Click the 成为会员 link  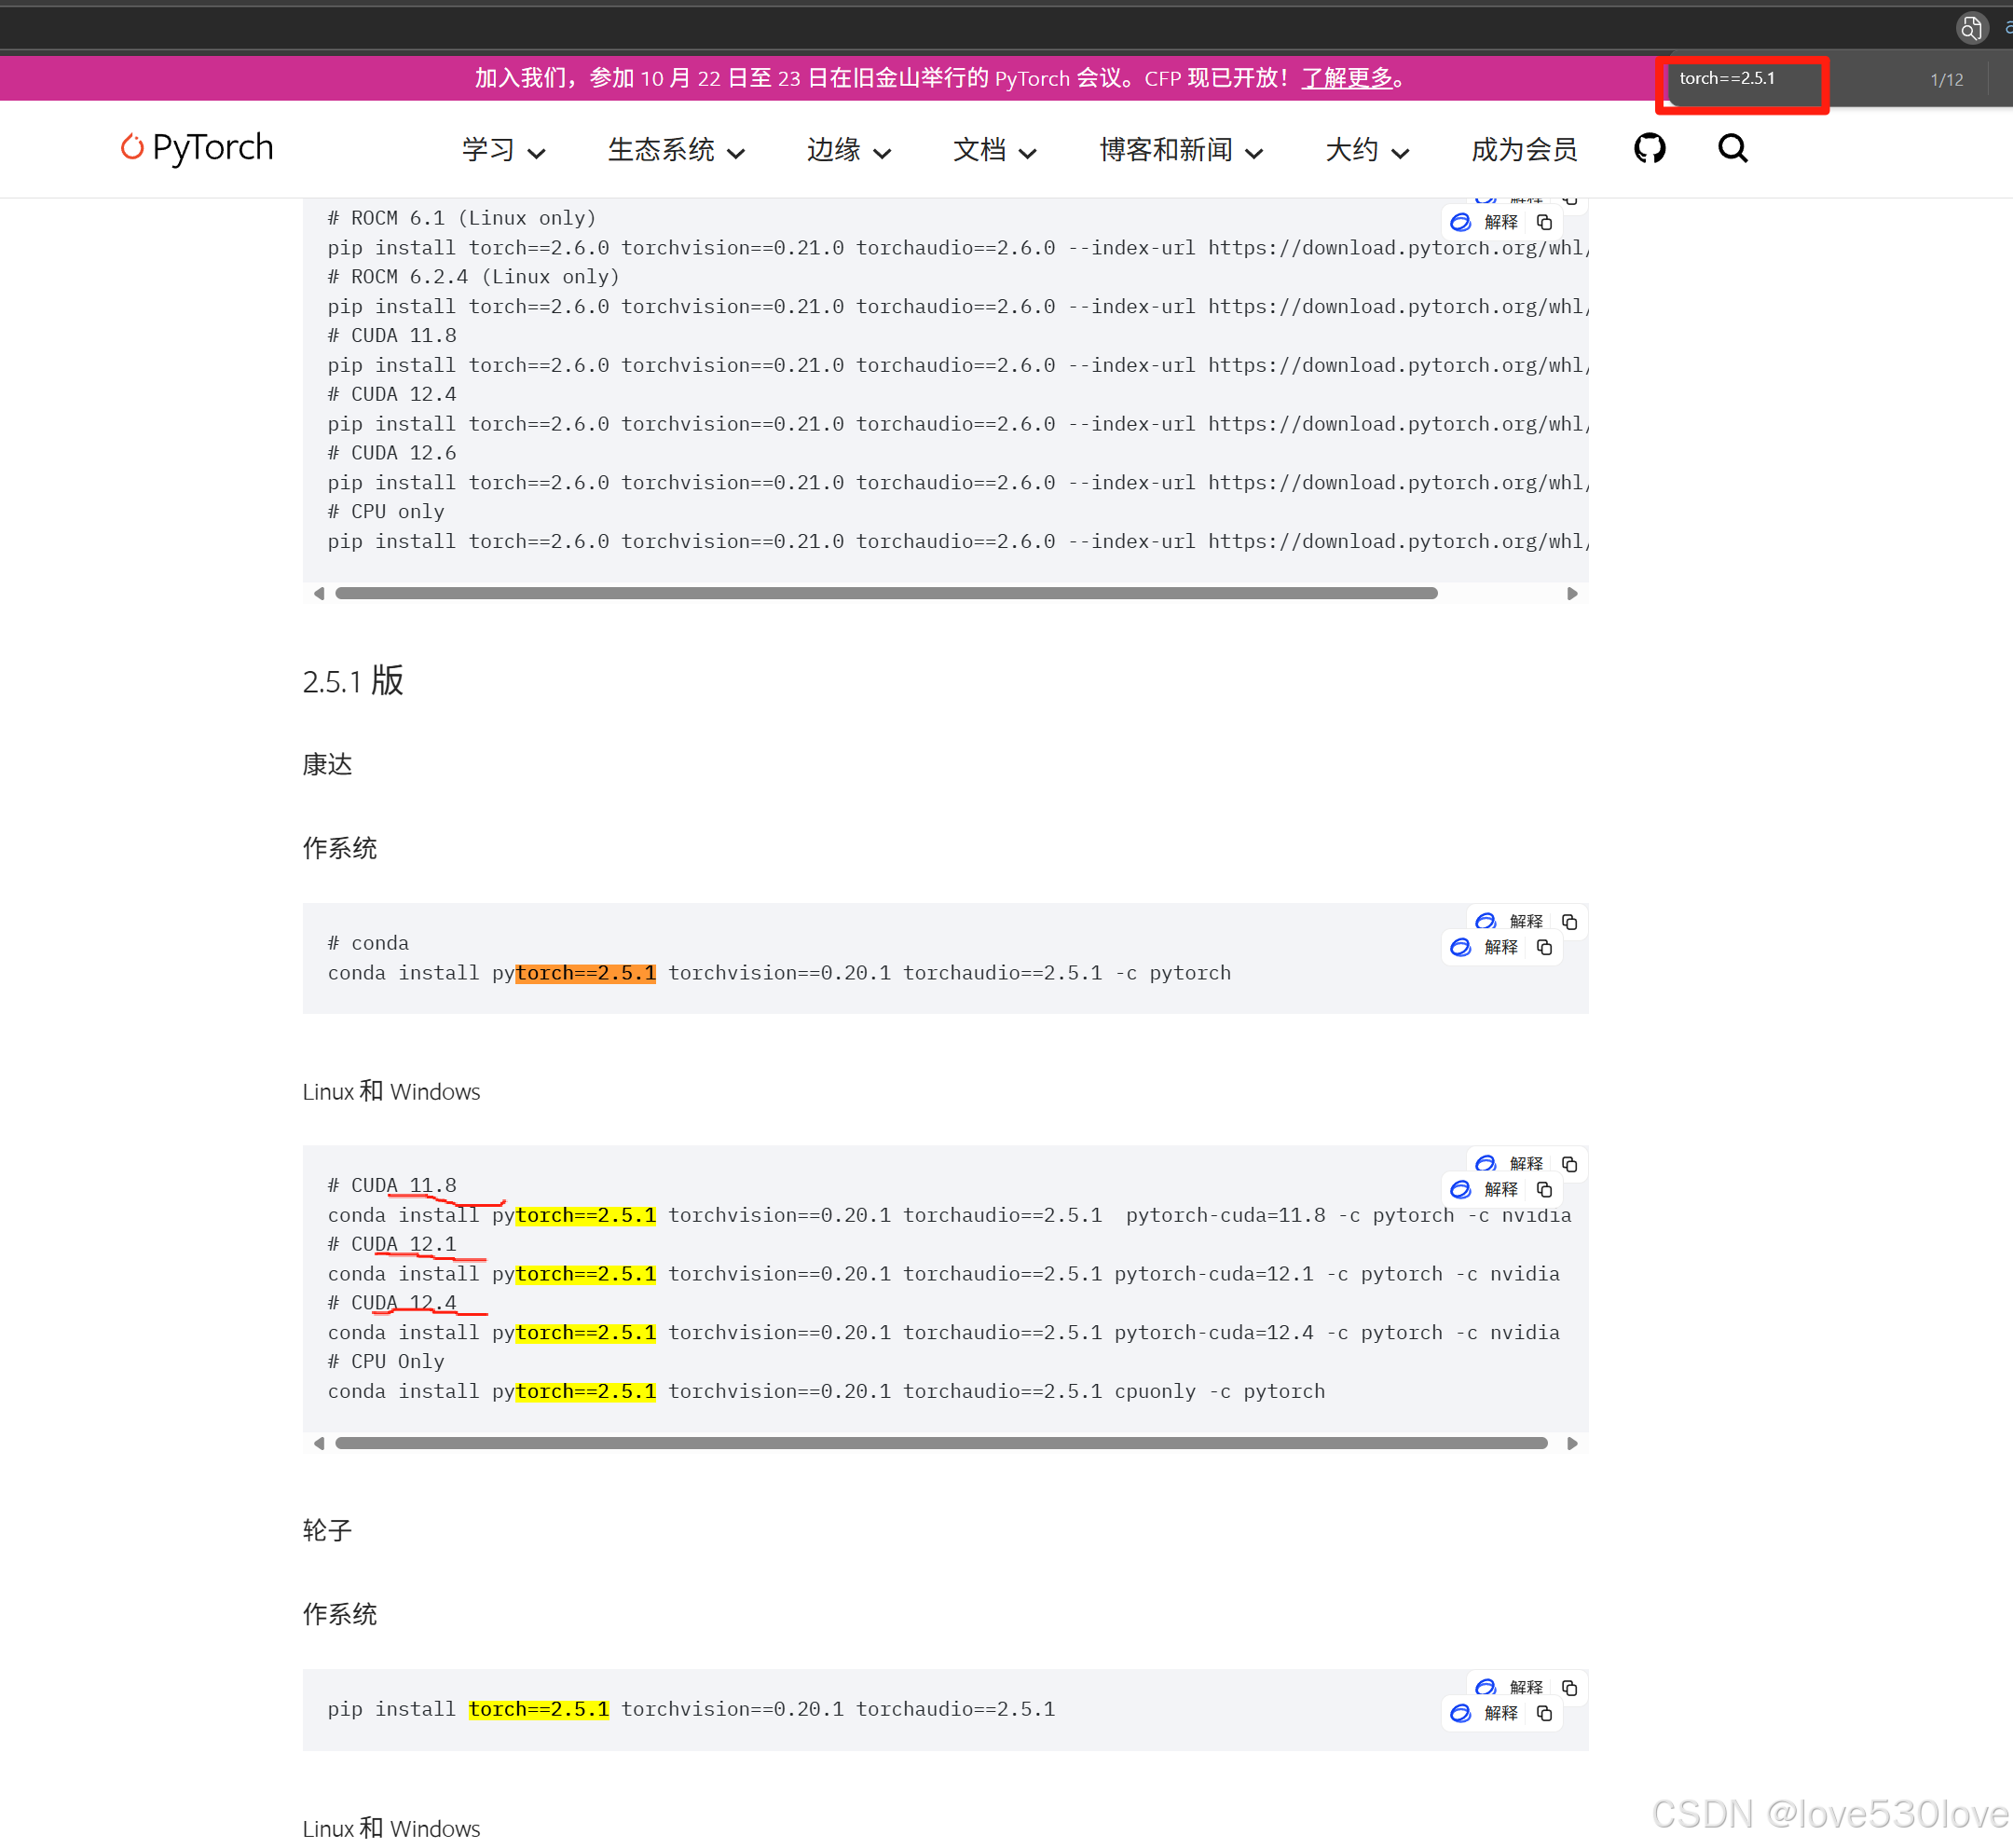pos(1523,150)
